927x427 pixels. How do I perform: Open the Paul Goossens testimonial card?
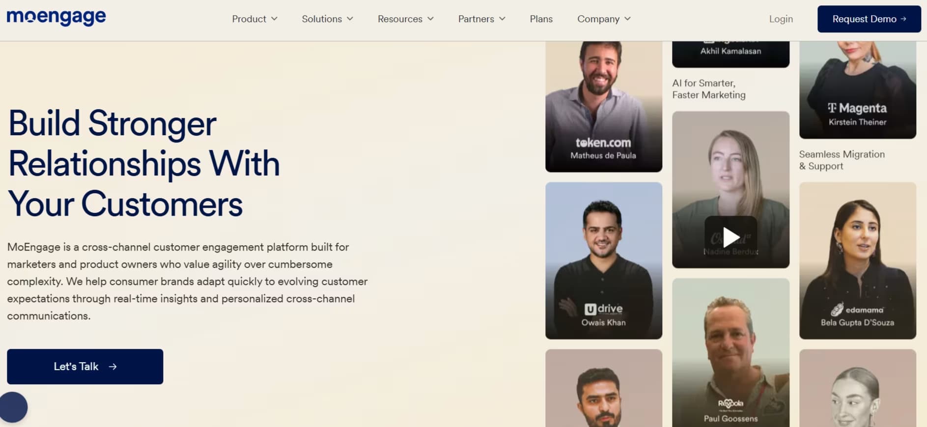point(730,352)
